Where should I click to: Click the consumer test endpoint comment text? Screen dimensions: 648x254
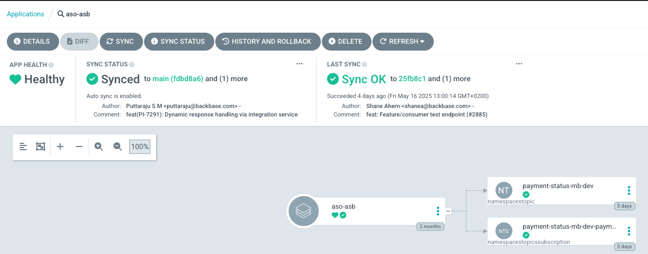[x=427, y=114]
